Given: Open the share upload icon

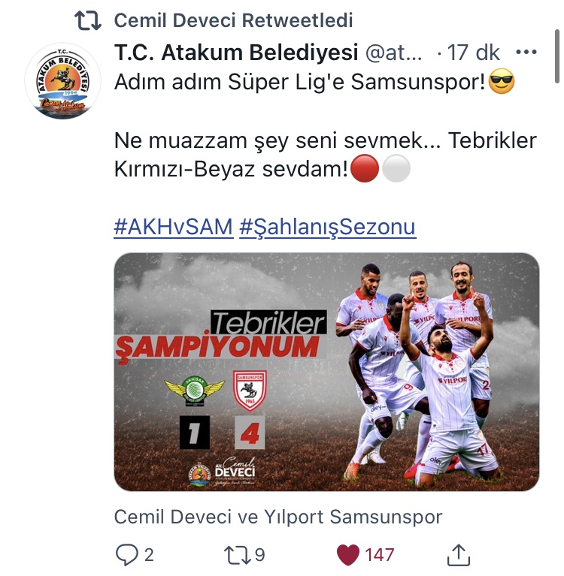Looking at the screenshot, I should tap(459, 555).
